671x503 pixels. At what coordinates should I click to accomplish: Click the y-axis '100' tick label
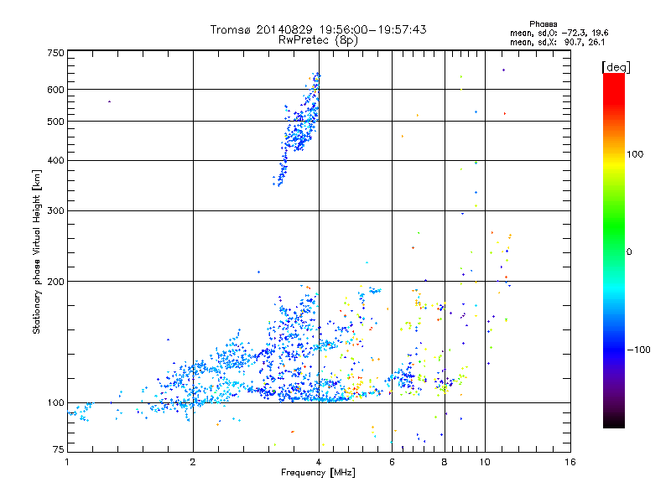pyautogui.click(x=55, y=403)
